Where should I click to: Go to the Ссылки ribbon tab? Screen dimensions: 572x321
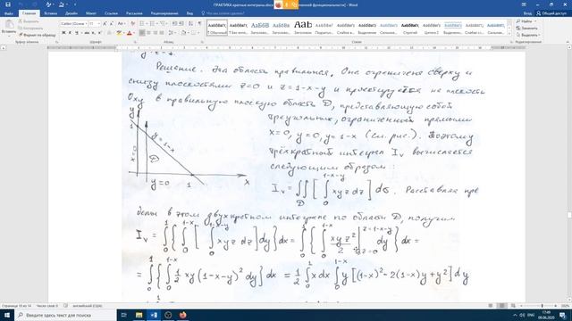click(111, 13)
